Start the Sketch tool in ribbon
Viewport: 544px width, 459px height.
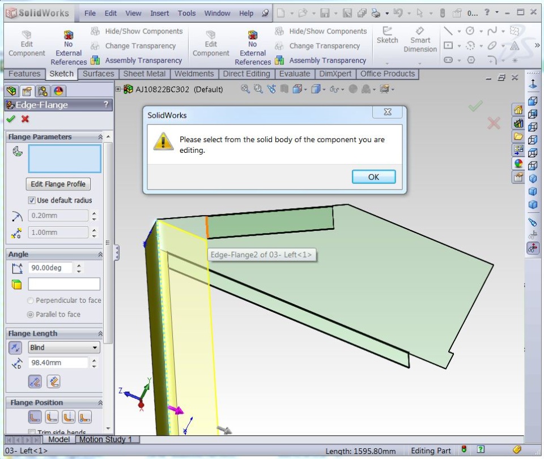[387, 35]
